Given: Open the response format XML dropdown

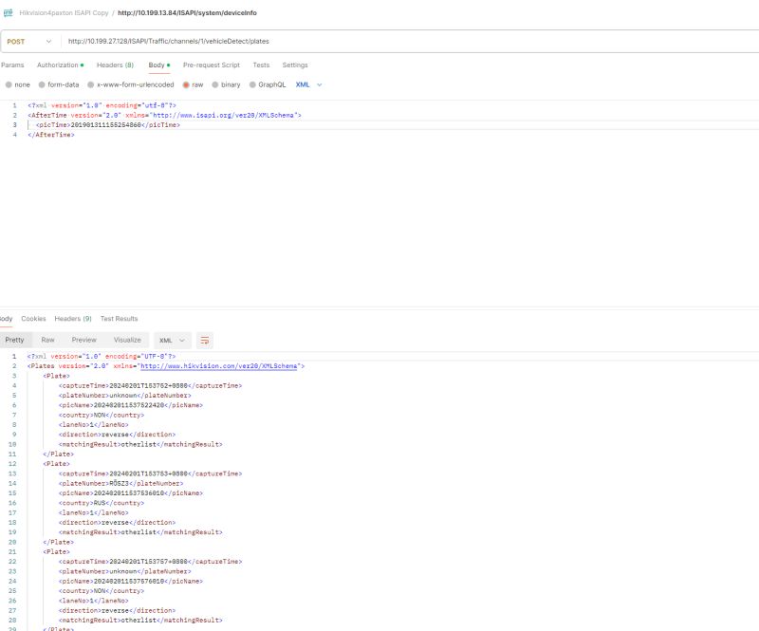Looking at the screenshot, I should coord(171,340).
